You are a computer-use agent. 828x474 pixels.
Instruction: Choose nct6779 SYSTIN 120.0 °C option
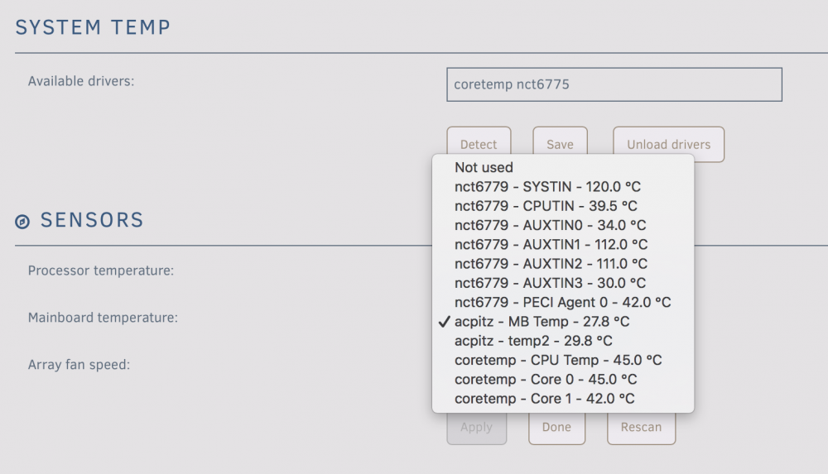[563, 186]
